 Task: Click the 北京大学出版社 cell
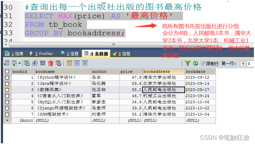point(164,84)
